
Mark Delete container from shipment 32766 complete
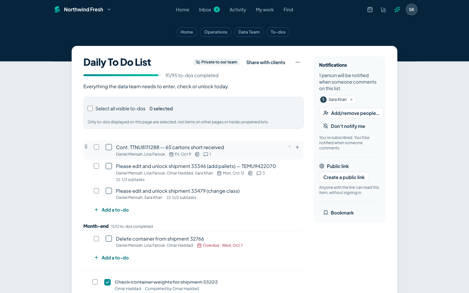click(109, 239)
